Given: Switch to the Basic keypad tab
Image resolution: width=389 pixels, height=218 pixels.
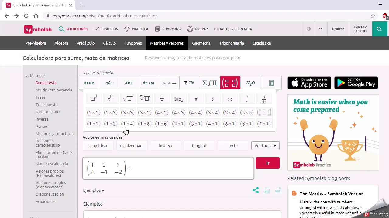Looking at the screenshot, I should pos(89,83).
